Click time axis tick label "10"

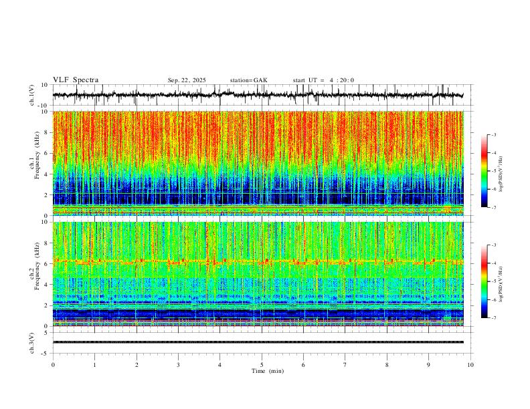pyautogui.click(x=470, y=365)
